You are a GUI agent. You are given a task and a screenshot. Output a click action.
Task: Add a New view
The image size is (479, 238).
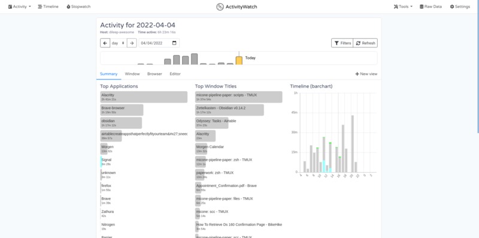[366, 74]
